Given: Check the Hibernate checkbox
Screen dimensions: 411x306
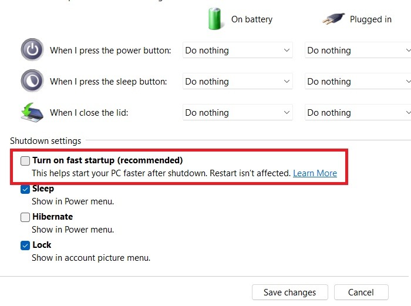Looking at the screenshot, I should pos(25,217).
